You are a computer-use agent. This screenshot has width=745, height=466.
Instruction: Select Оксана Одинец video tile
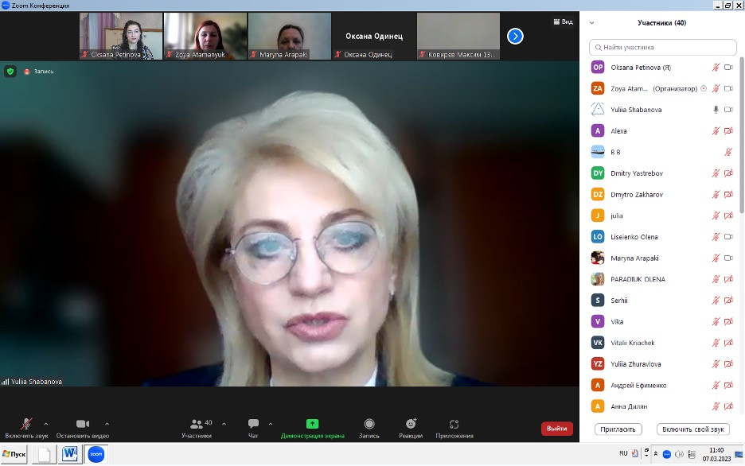(374, 36)
